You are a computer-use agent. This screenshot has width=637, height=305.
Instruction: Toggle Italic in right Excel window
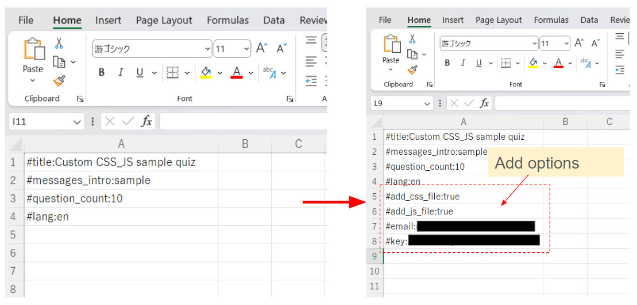pyautogui.click(x=463, y=63)
